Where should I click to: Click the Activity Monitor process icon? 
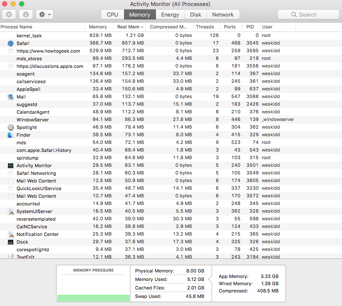point(11,166)
